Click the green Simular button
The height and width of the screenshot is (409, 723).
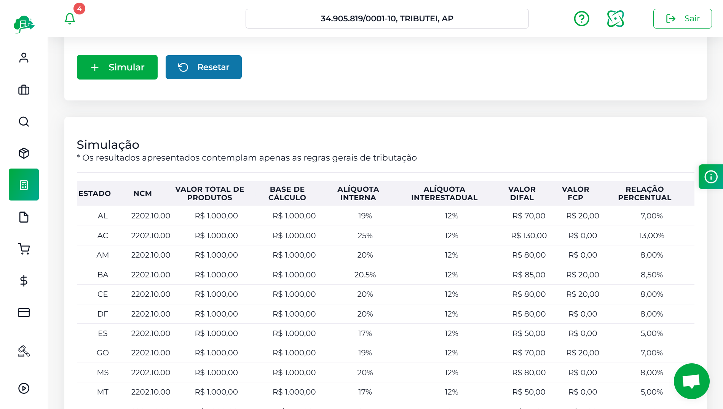click(x=117, y=67)
